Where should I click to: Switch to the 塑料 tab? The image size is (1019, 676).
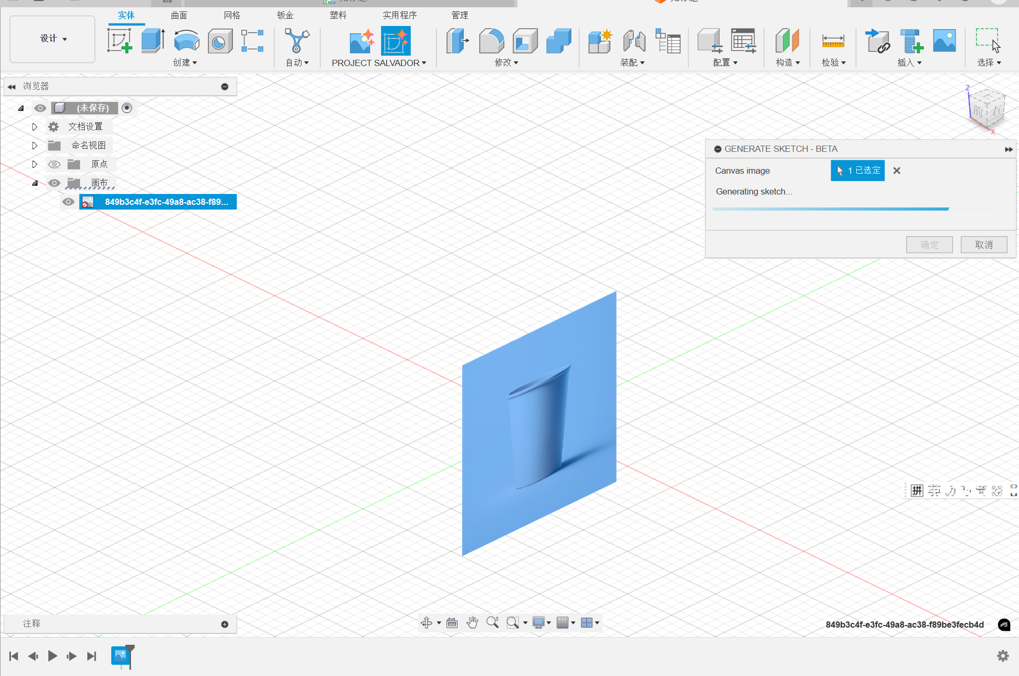coord(338,15)
